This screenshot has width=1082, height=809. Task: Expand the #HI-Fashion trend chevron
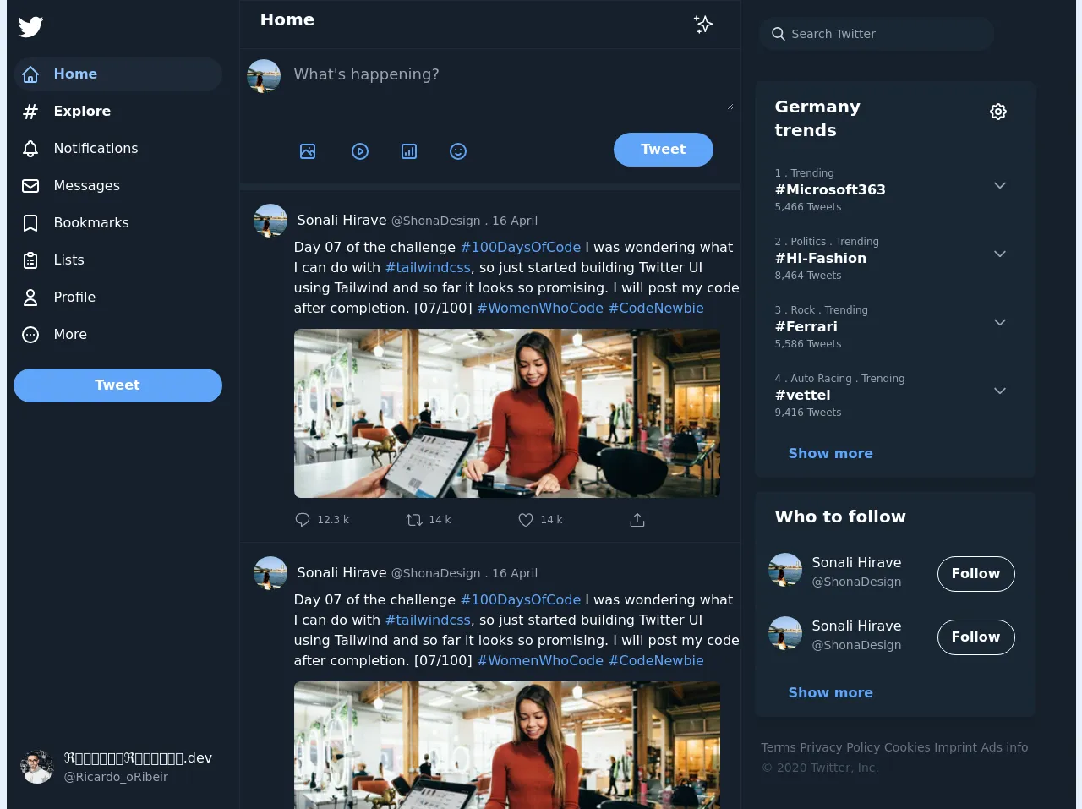pyautogui.click(x=999, y=254)
